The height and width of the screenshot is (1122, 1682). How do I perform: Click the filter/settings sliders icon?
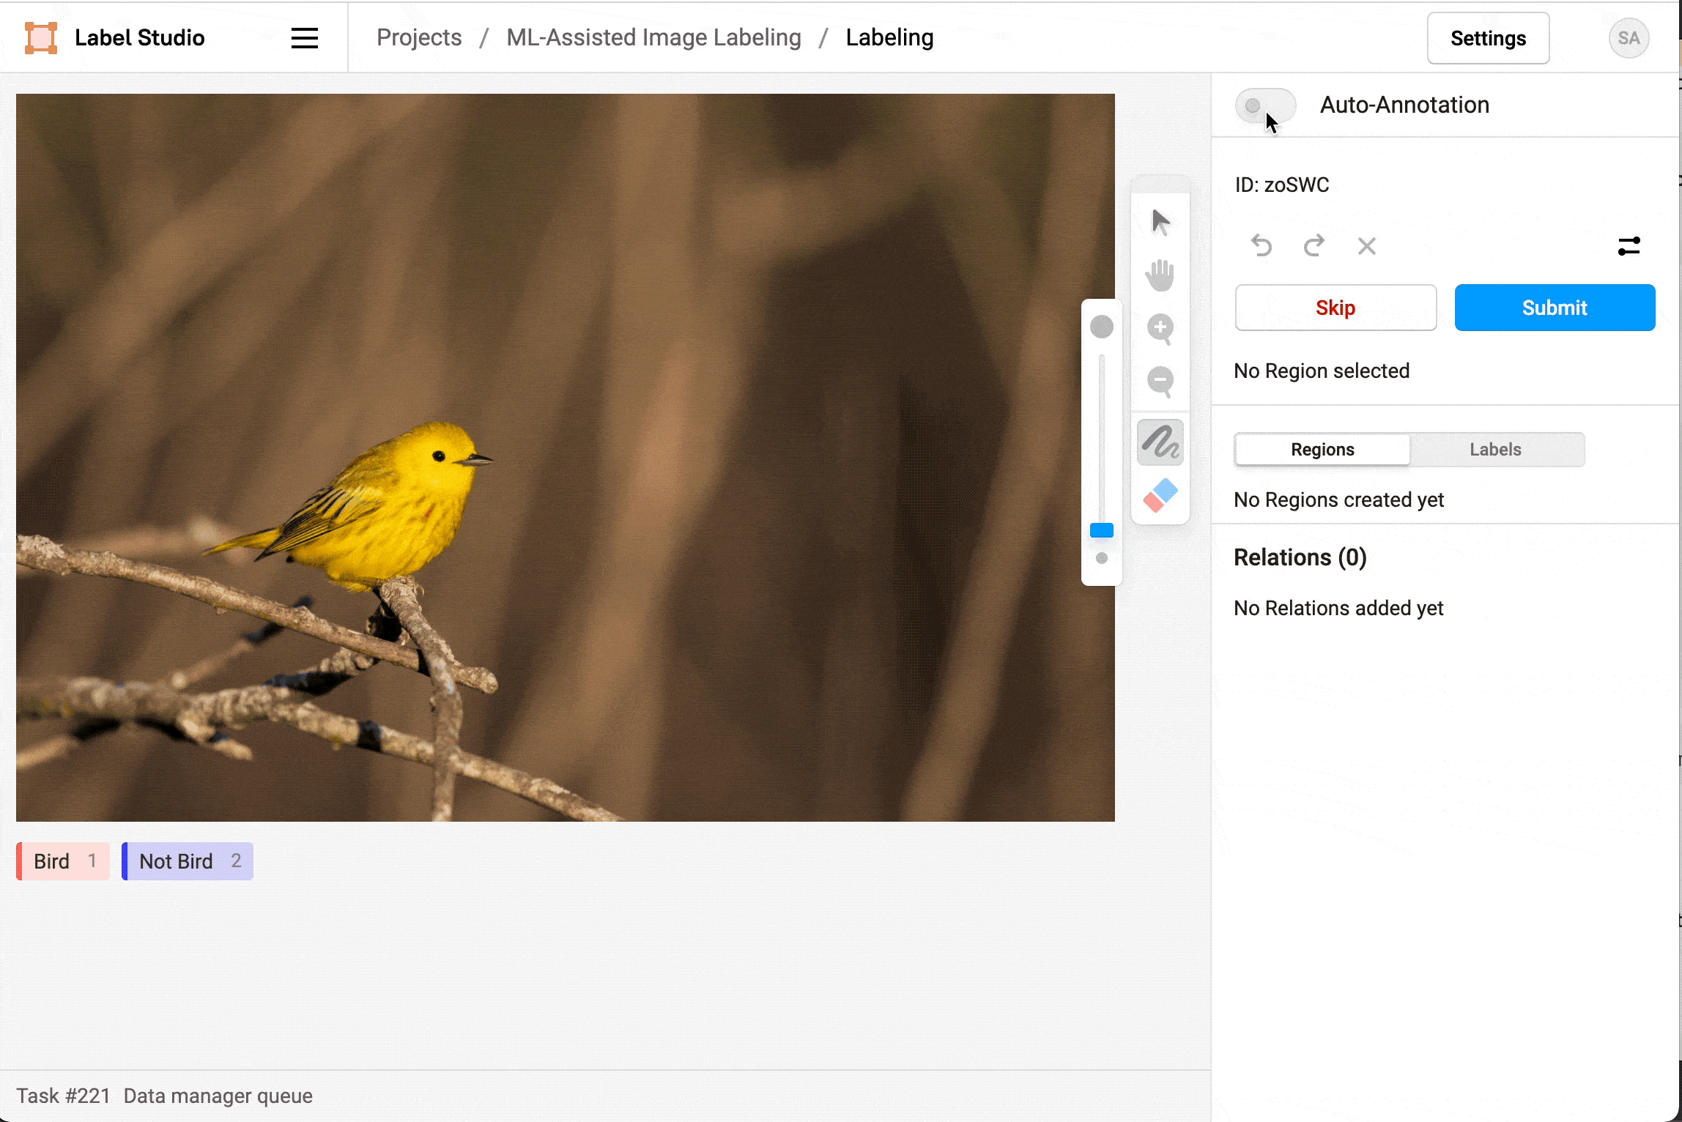(1631, 245)
